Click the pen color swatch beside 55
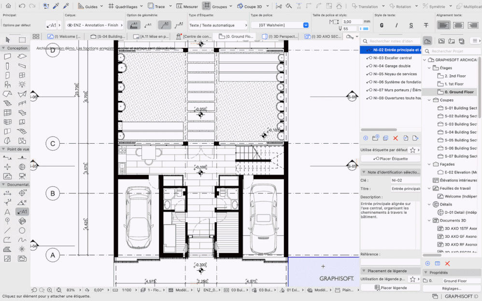The width and height of the screenshot is (482, 301). tap(364, 28)
